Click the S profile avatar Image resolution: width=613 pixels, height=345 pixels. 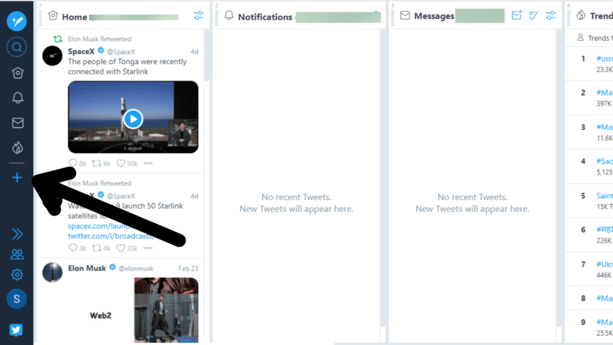coord(17,299)
